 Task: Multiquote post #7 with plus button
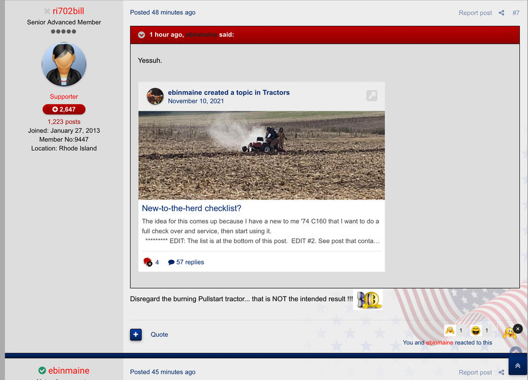click(x=136, y=335)
